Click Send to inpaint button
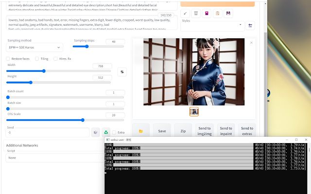 pos(226,131)
